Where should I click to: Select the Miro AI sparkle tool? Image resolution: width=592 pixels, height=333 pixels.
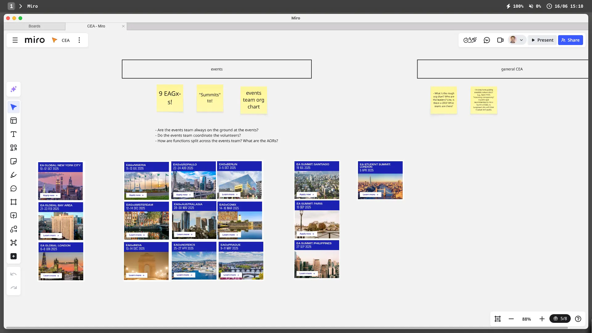click(x=14, y=89)
